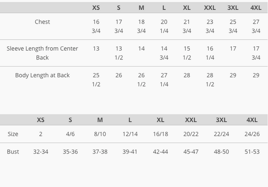Select the Chest value 20 1/4 for L
Screen dimensions: 268x187
pyautogui.click(x=164, y=26)
